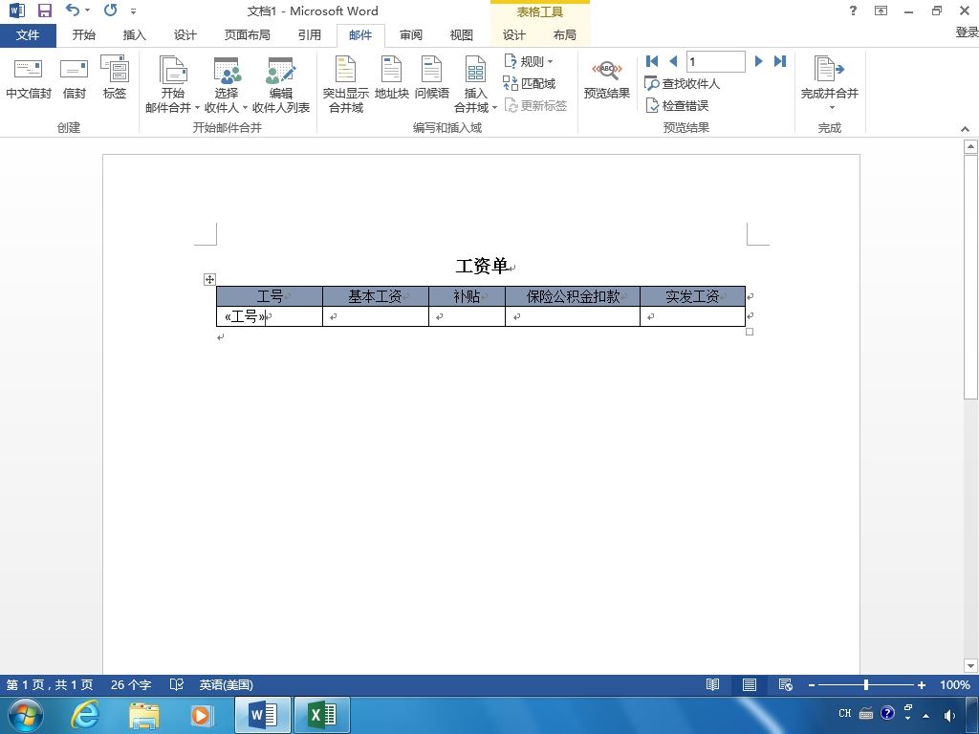Open Excel from the taskbar
Image resolution: width=979 pixels, height=734 pixels.
coord(321,715)
